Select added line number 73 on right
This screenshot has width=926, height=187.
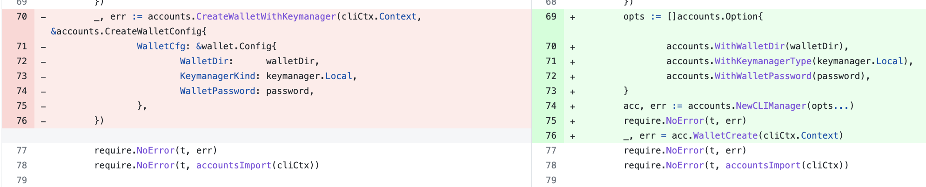tap(551, 91)
